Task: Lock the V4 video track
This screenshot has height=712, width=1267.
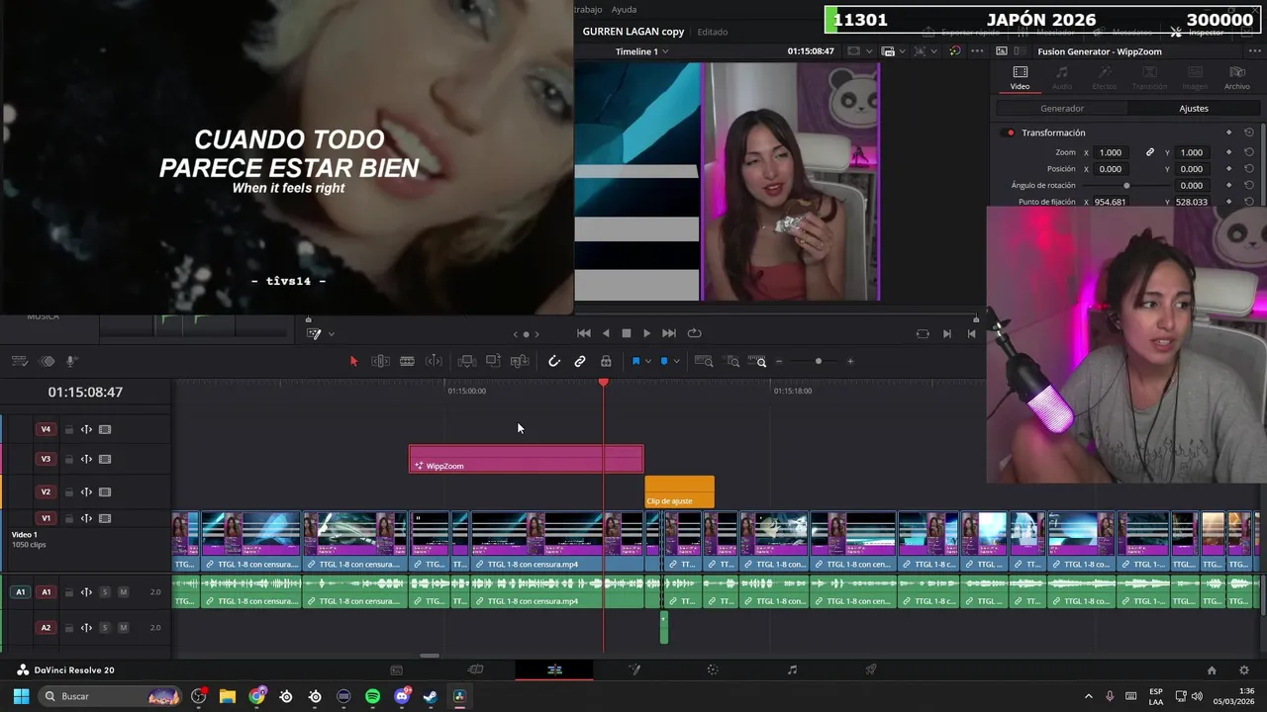Action: pyautogui.click(x=69, y=429)
